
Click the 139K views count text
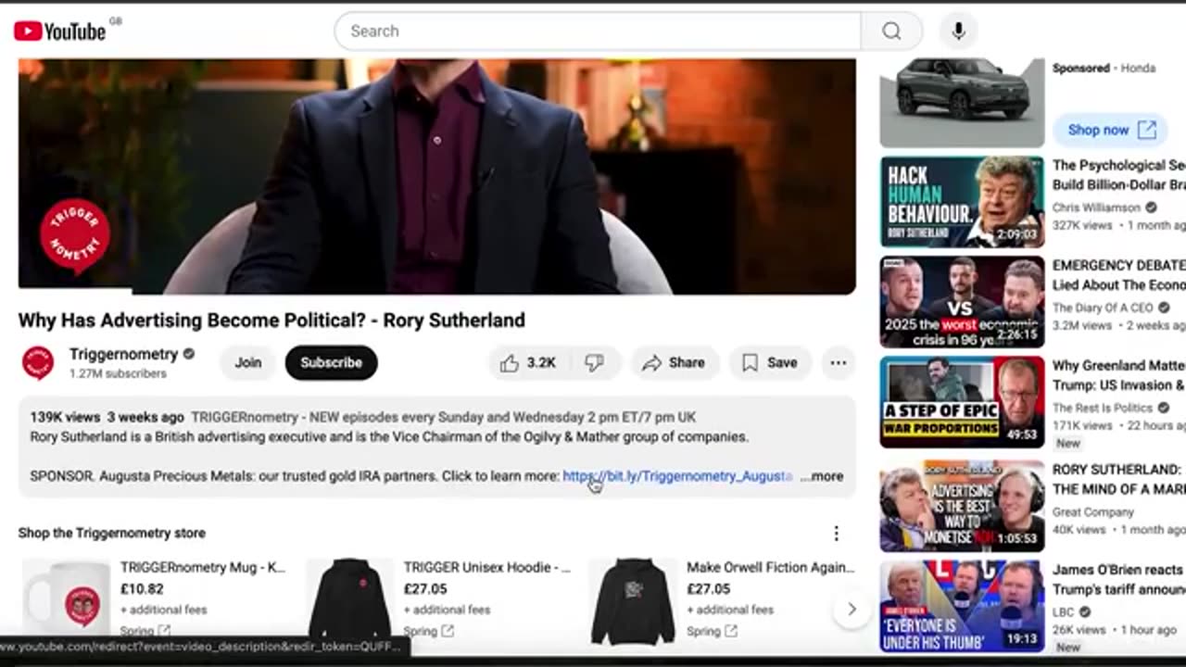coord(65,417)
